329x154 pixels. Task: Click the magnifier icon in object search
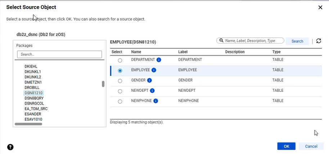pos(221,41)
